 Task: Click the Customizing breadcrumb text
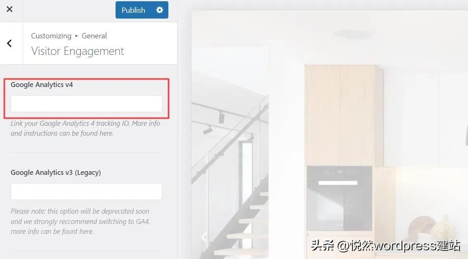pos(51,36)
